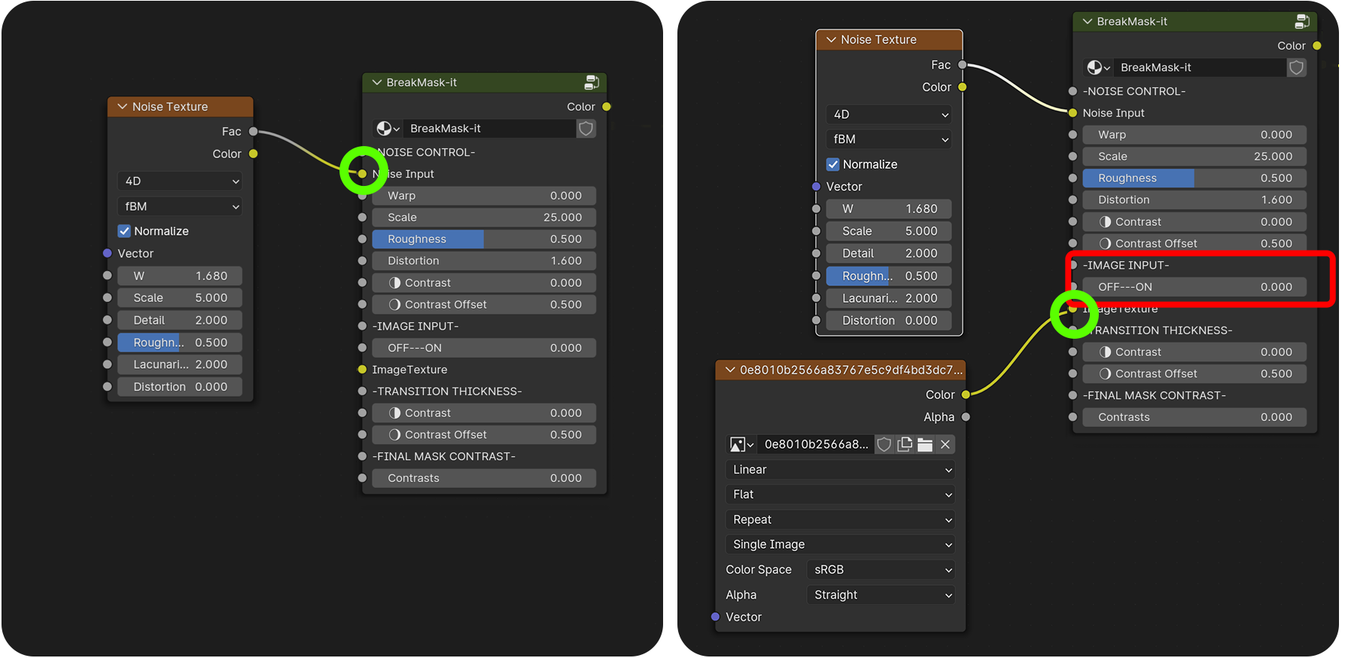Image resolution: width=1345 pixels, height=658 pixels.
Task: Open the image browse icon dropdown
Action: pyautogui.click(x=741, y=444)
